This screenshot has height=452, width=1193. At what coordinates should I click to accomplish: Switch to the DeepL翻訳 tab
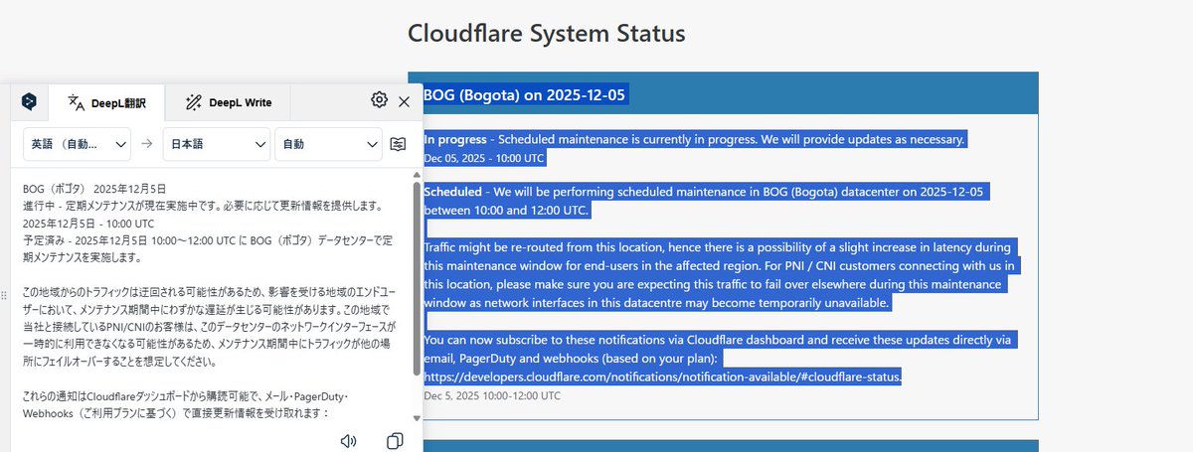pos(105,102)
